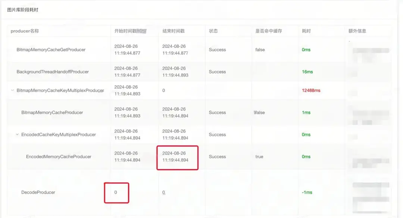403x218 pixels.
Task: Select the EncodedCacheKeyMultiplexProducer row name
Action: [x=59, y=134]
